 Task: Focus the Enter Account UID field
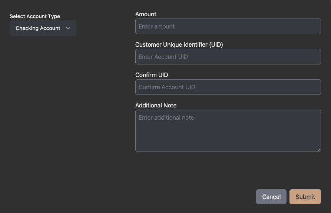(x=228, y=57)
